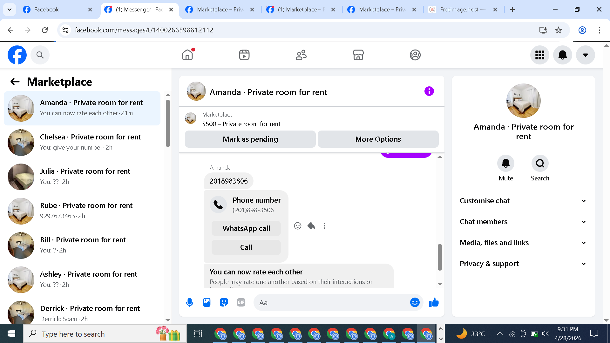Click the voice clip microphone icon
This screenshot has height=343, width=610.
click(x=190, y=302)
